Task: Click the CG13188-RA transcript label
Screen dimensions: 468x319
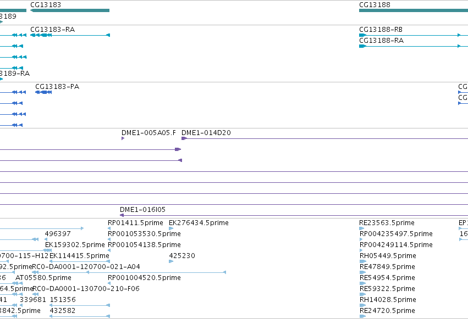Action: pos(382,41)
